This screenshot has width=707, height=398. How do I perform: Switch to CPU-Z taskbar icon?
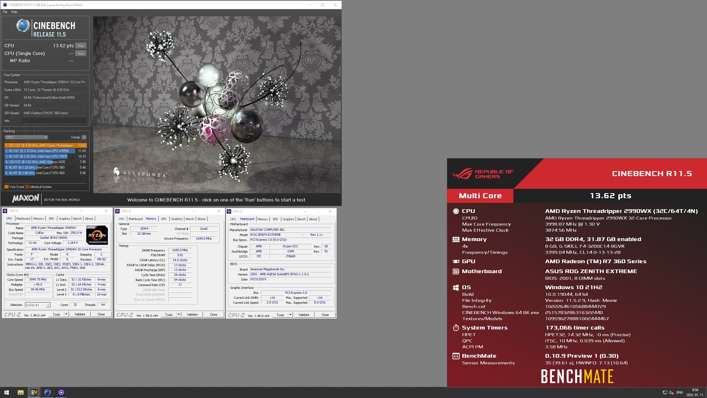click(61, 392)
